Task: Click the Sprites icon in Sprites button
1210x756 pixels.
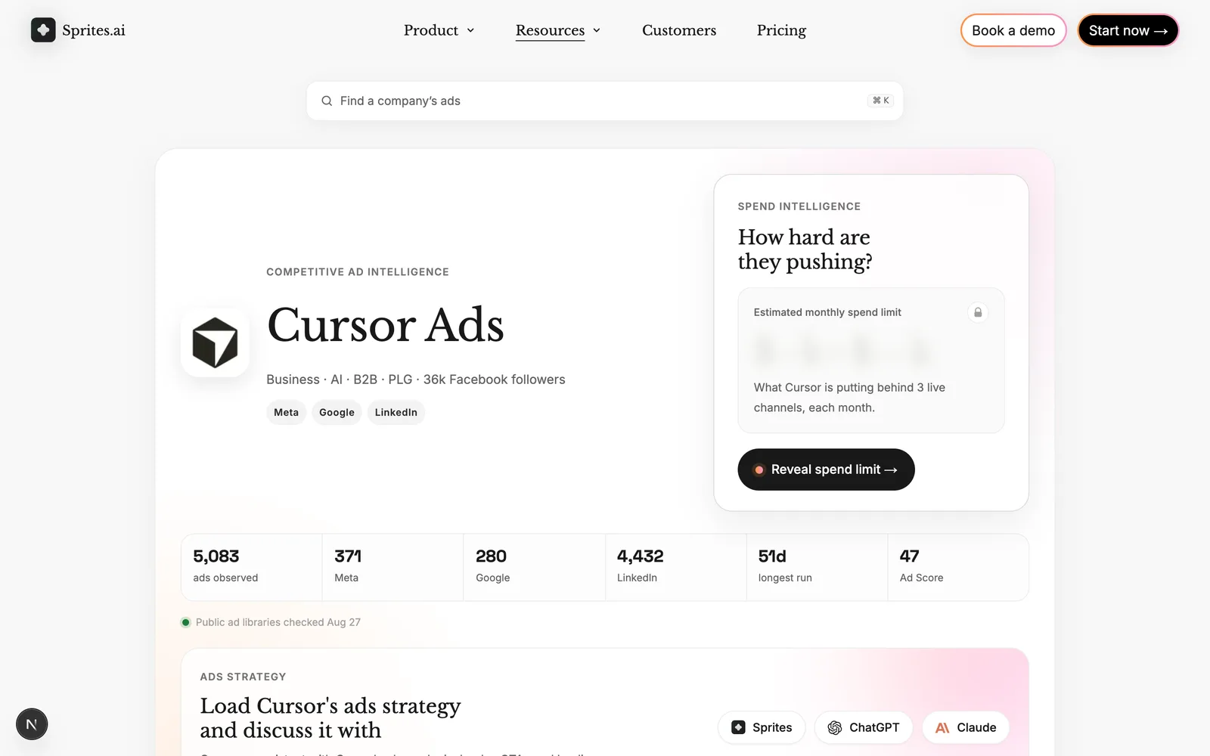Action: tap(739, 727)
